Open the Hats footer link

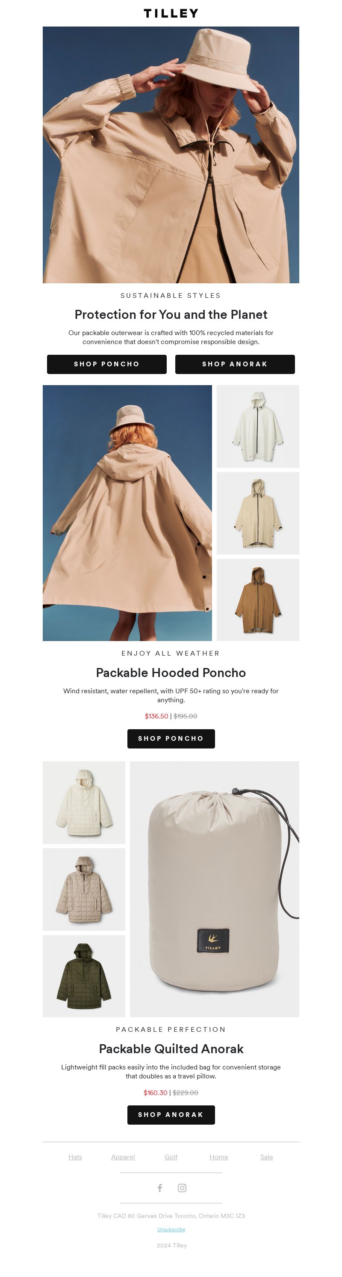coord(75,1157)
